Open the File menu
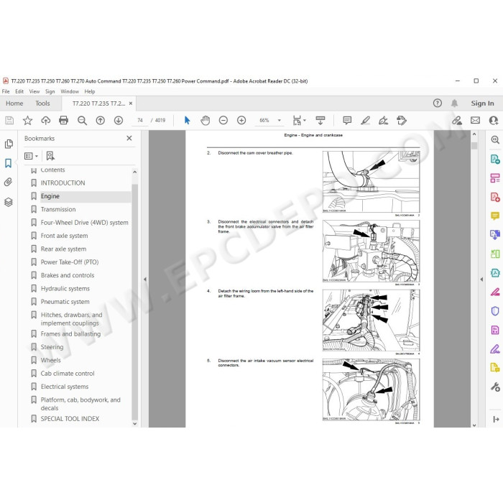 (x=6, y=91)
